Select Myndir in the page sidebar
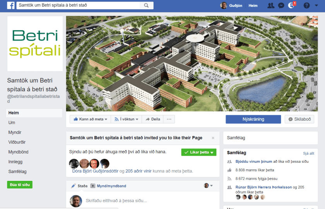The height and width of the screenshot is (209, 325). (x=15, y=132)
